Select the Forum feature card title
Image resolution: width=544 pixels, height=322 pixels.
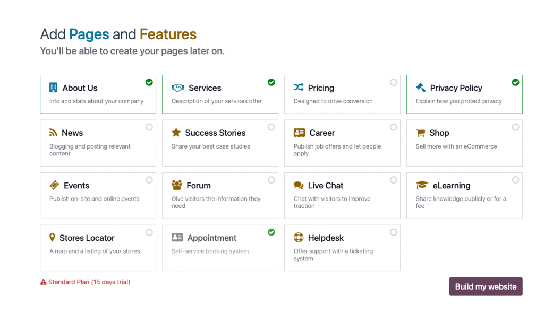[x=199, y=186]
